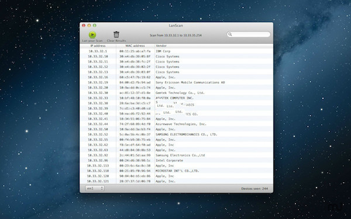351x219 pixels.
Task: Click MAC address 10:bf:48:10:f0:0a
Action: coord(135,98)
